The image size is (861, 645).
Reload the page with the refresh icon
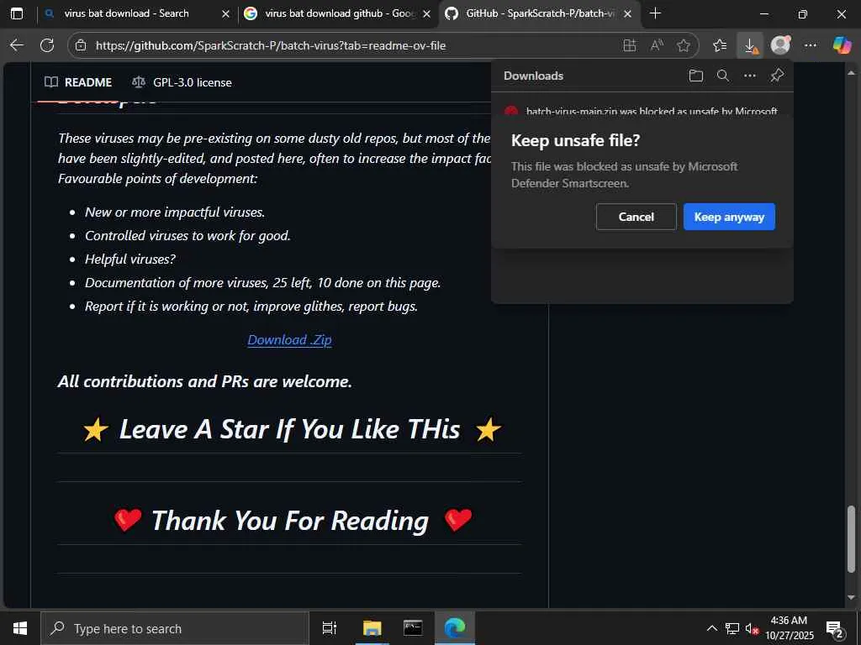click(47, 45)
